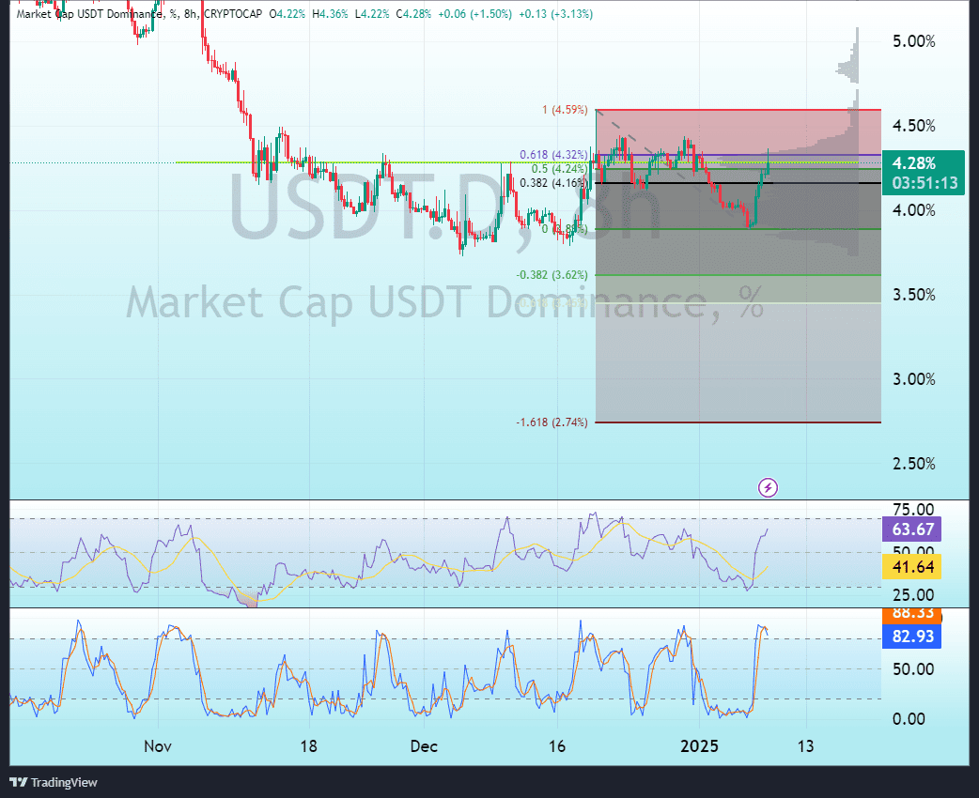
Task: Click the Nov date label on time axis
Action: 157,746
